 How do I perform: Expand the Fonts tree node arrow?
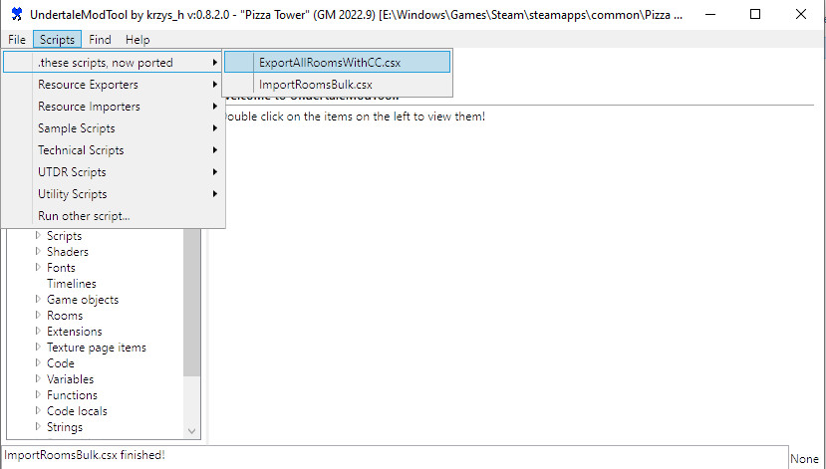tap(38, 268)
